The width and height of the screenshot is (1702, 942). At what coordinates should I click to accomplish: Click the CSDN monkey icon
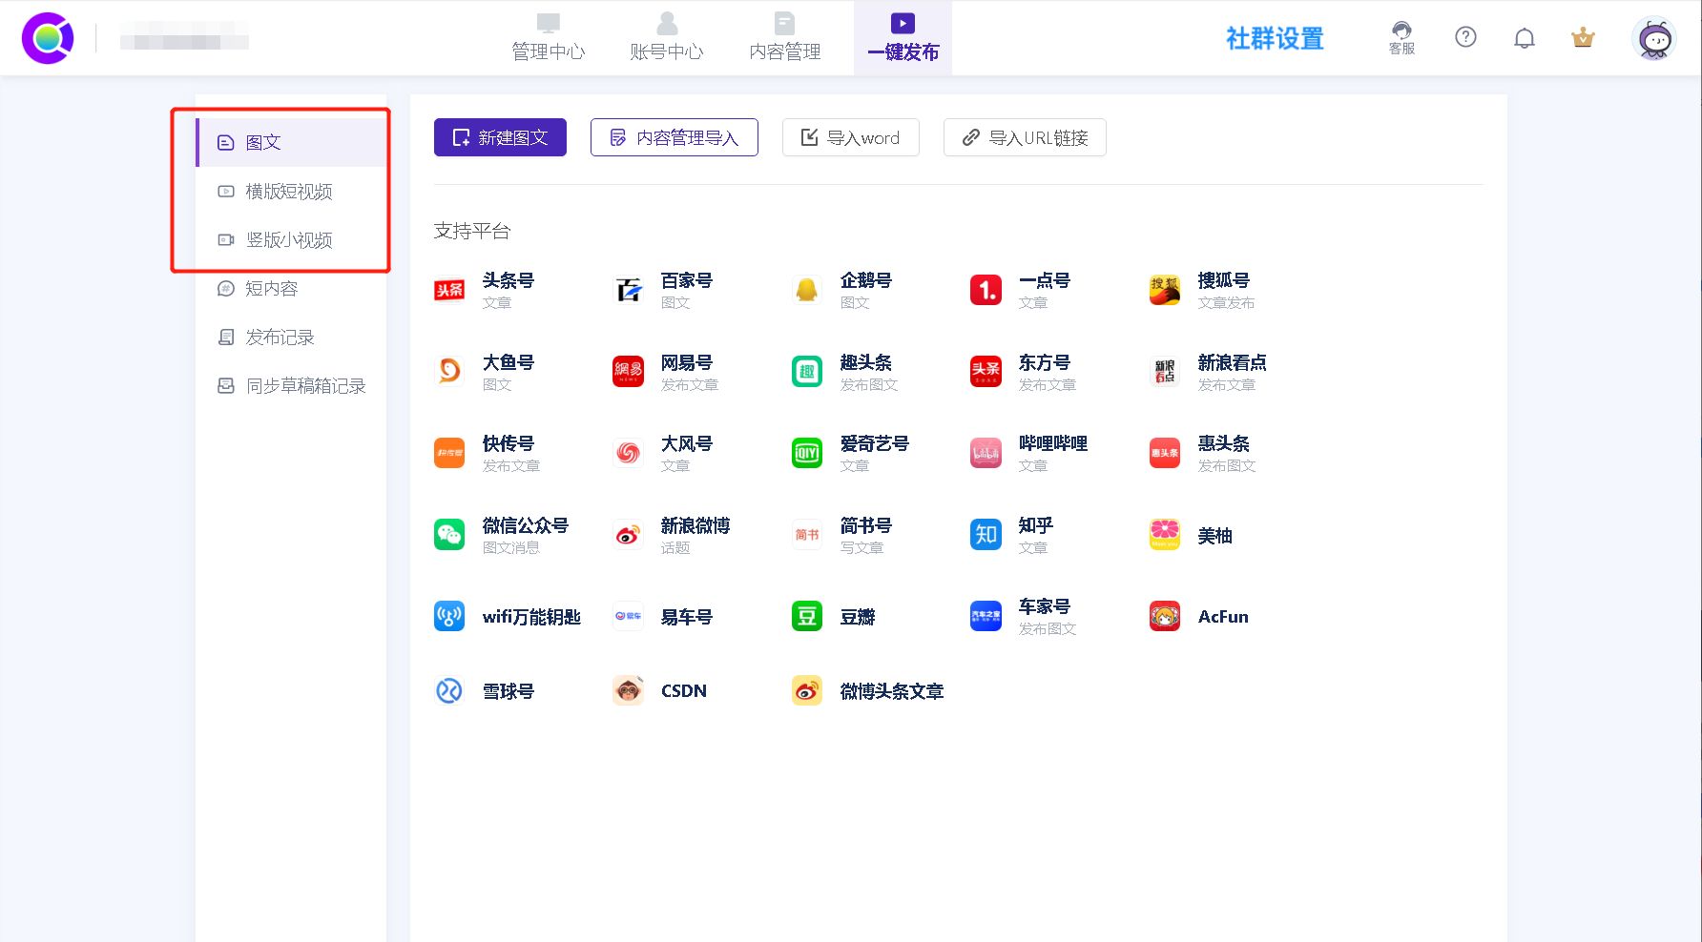coord(628,690)
